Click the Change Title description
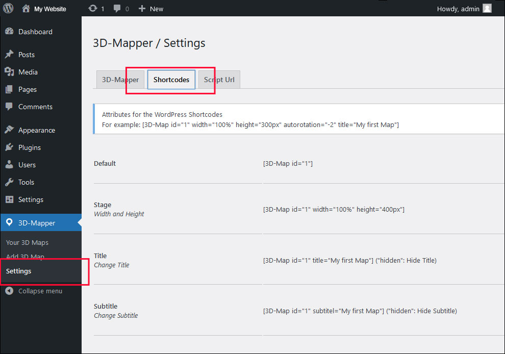Viewport: 505px width, 354px height. pos(111,265)
